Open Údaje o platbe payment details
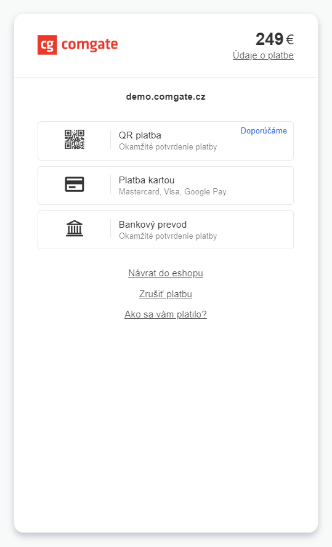Image resolution: width=332 pixels, height=547 pixels. (x=263, y=55)
